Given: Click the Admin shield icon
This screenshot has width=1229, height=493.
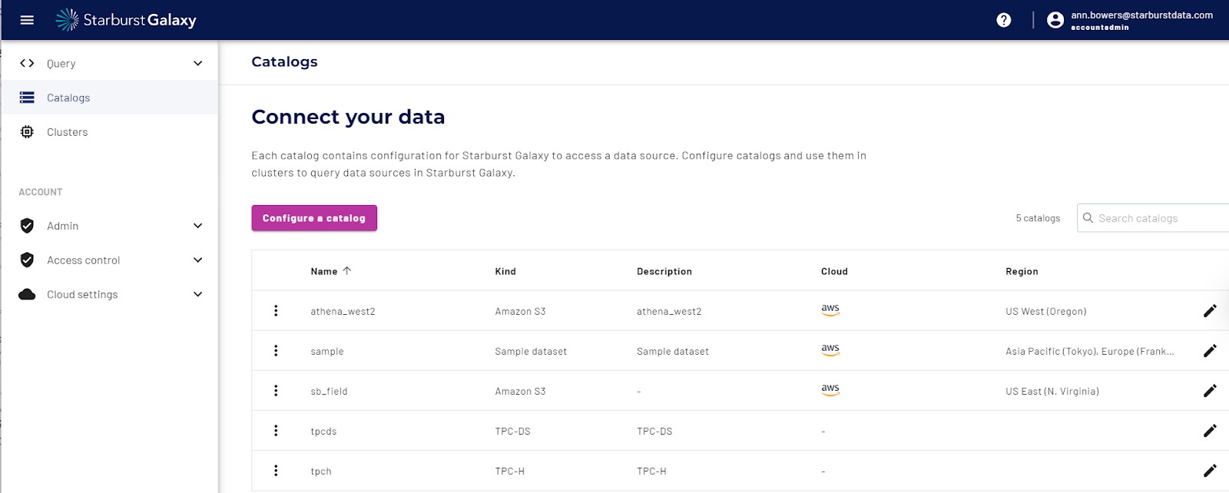Looking at the screenshot, I should tap(27, 226).
